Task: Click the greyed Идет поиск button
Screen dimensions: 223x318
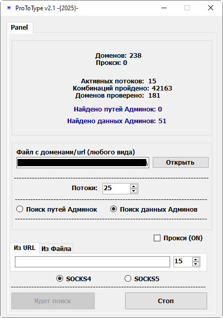Action: pyautogui.click(x=53, y=301)
